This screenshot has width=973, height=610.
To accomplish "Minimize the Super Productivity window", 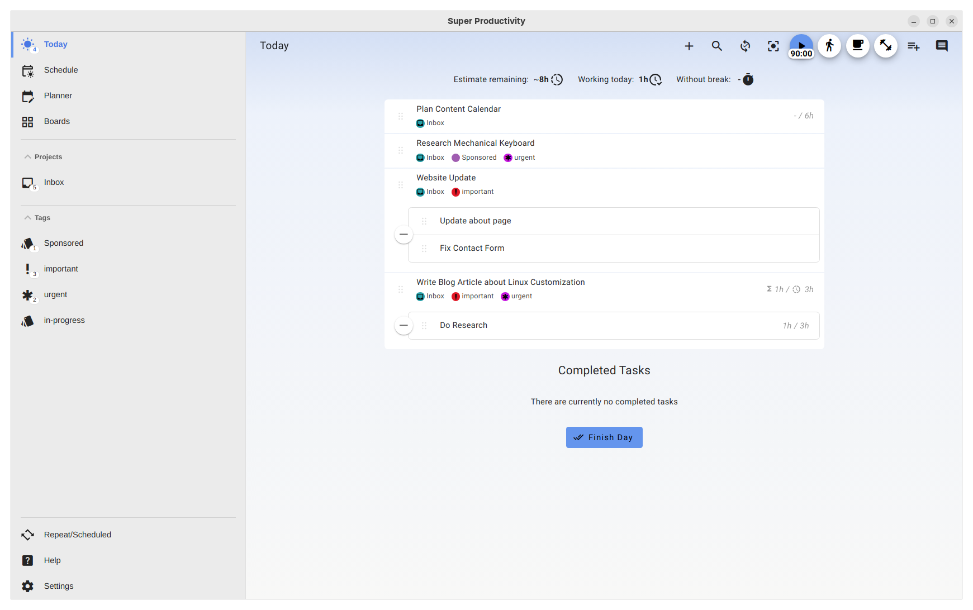I will 914,21.
